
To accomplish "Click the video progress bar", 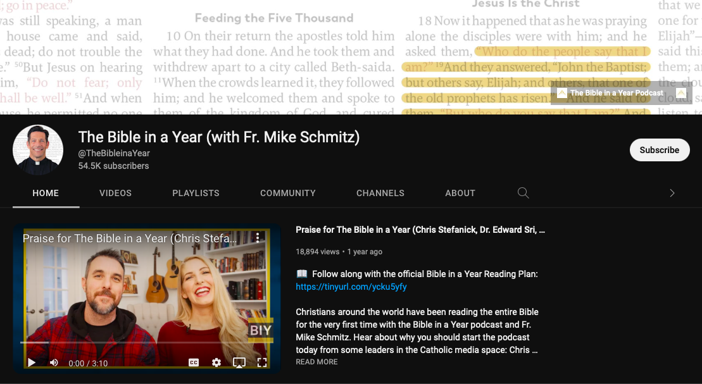I will pos(146,342).
